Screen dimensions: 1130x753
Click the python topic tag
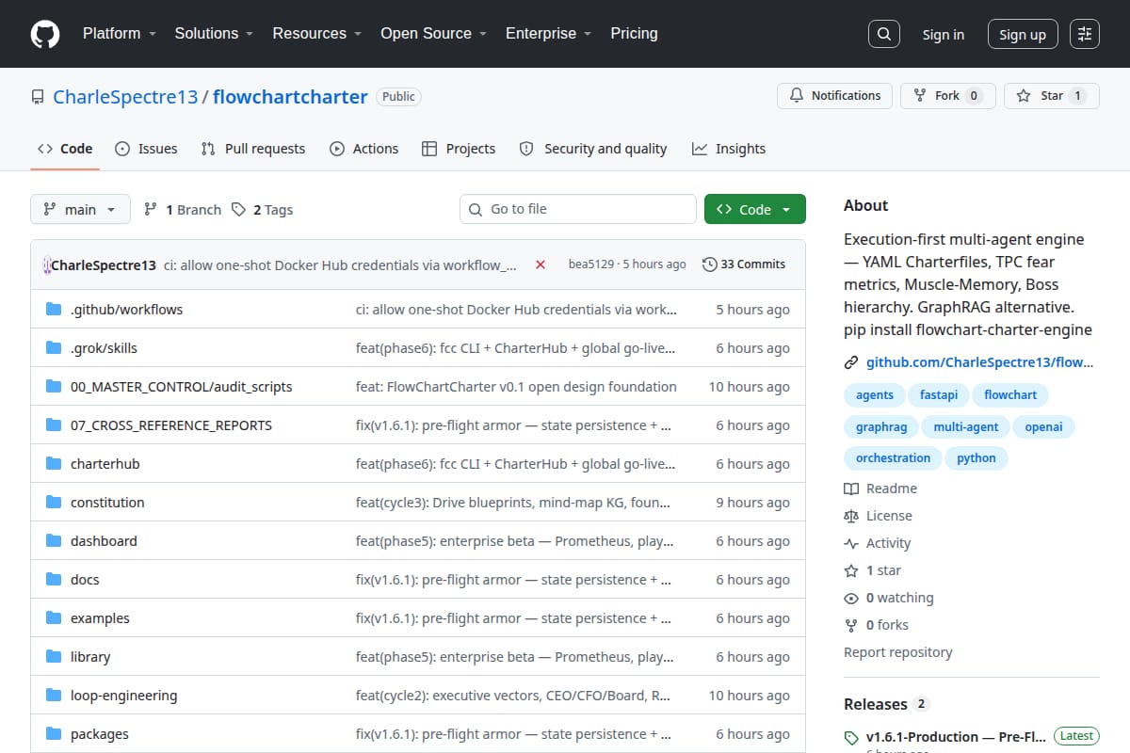coord(977,457)
